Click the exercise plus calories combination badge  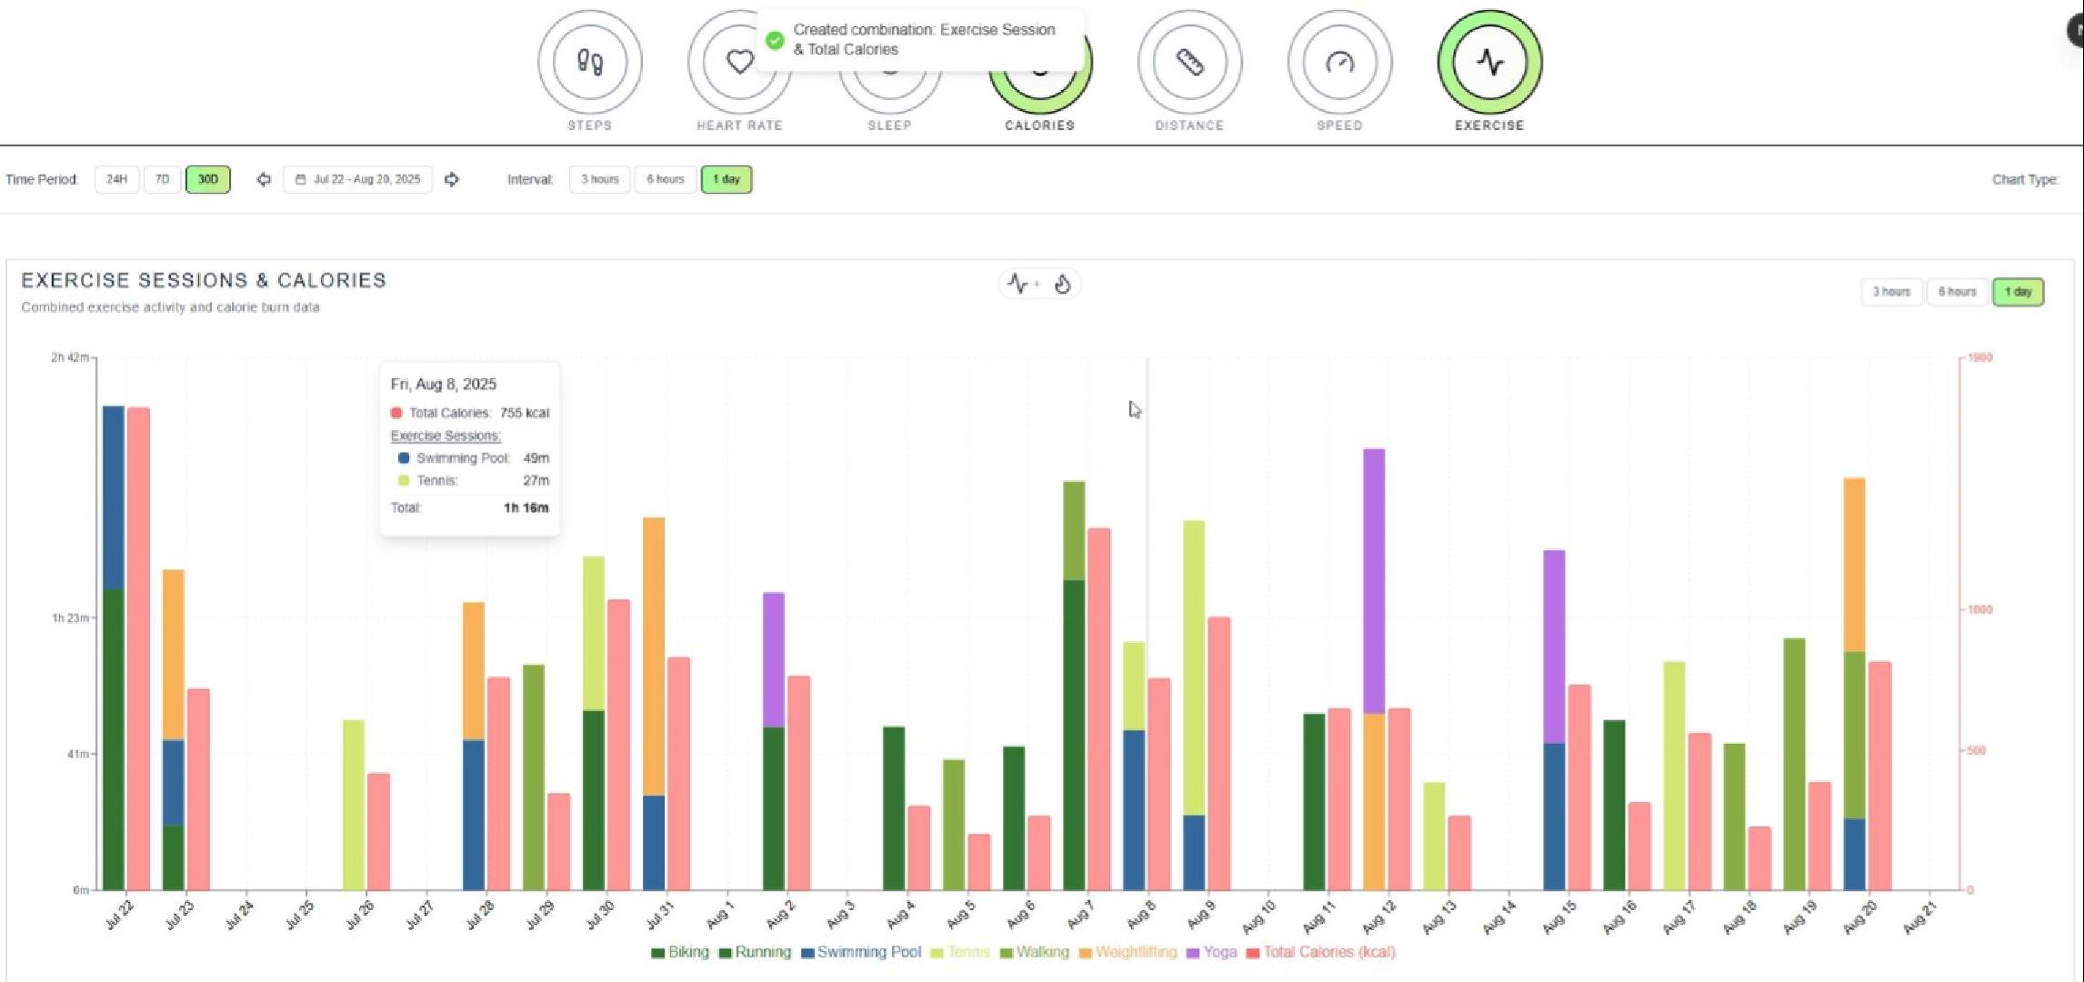(x=1039, y=285)
